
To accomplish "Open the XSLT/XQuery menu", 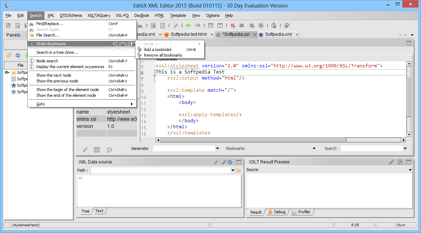I will (99, 15).
